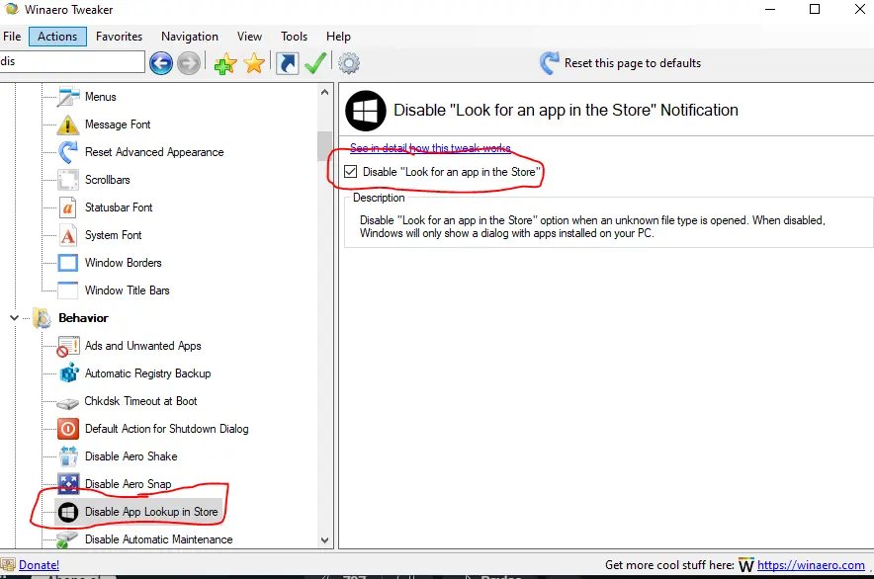Click the Winaero W logo icon

tap(745, 565)
